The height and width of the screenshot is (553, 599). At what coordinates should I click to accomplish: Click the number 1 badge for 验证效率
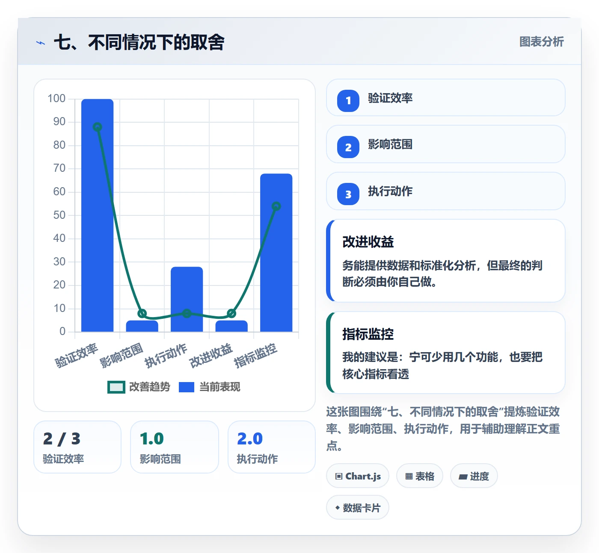pos(348,100)
